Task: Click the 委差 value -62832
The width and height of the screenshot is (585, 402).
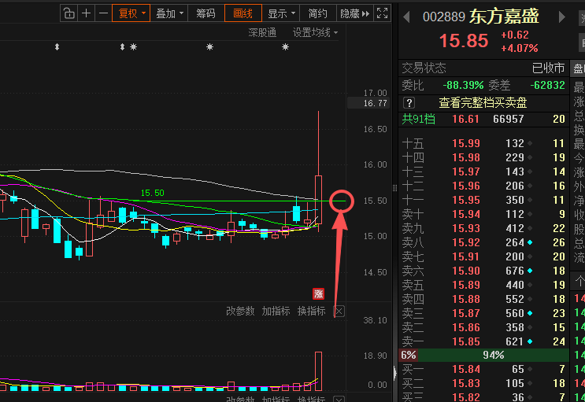Action: [547, 86]
